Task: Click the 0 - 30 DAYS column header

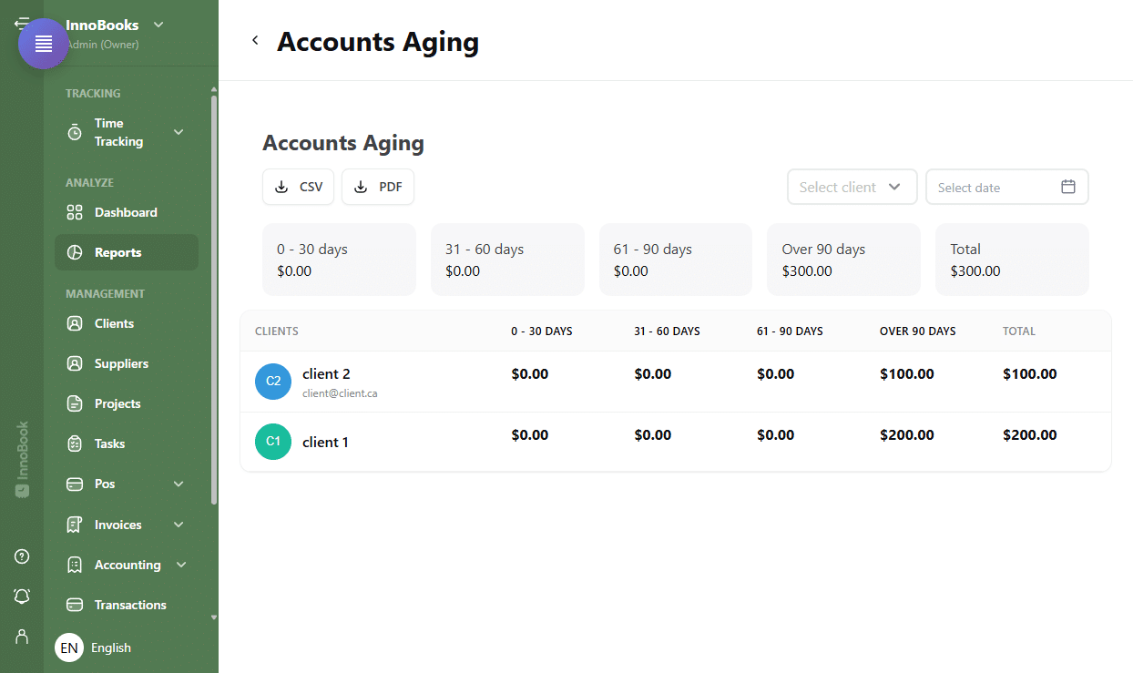Action: 542,331
